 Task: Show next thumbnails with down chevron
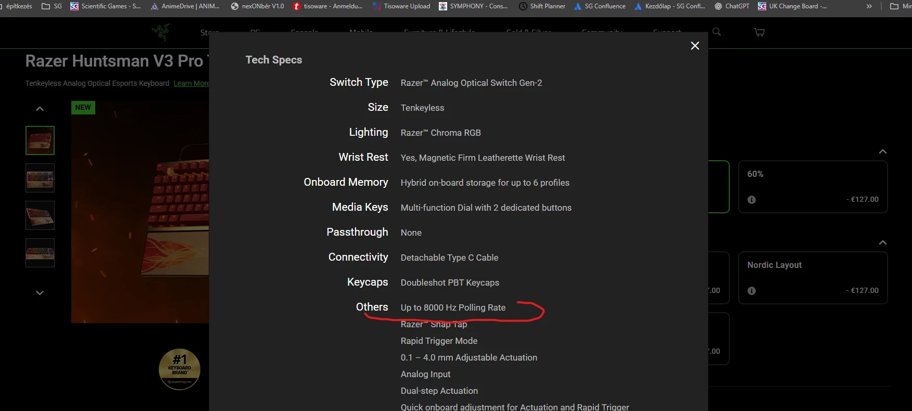click(40, 293)
